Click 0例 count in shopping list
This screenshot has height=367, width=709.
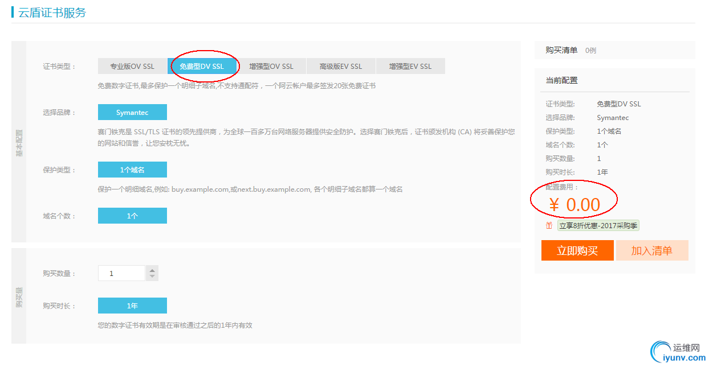(590, 51)
